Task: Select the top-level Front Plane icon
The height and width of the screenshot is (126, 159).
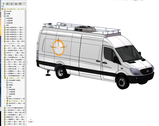Action: (5, 18)
